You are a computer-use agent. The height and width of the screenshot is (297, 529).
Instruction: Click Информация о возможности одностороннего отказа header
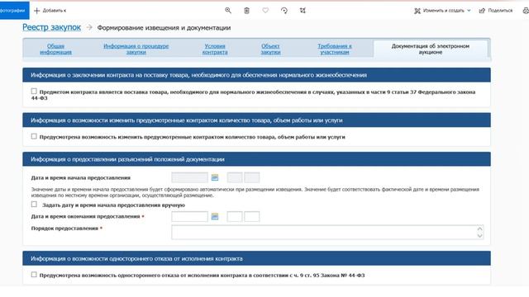[256, 258]
